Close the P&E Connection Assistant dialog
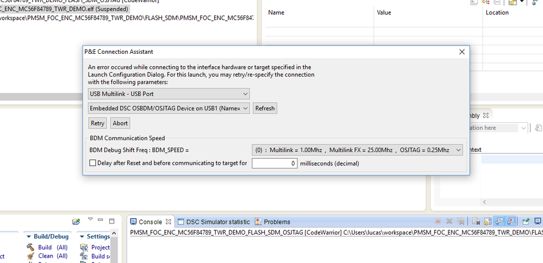The image size is (543, 263). tap(461, 52)
